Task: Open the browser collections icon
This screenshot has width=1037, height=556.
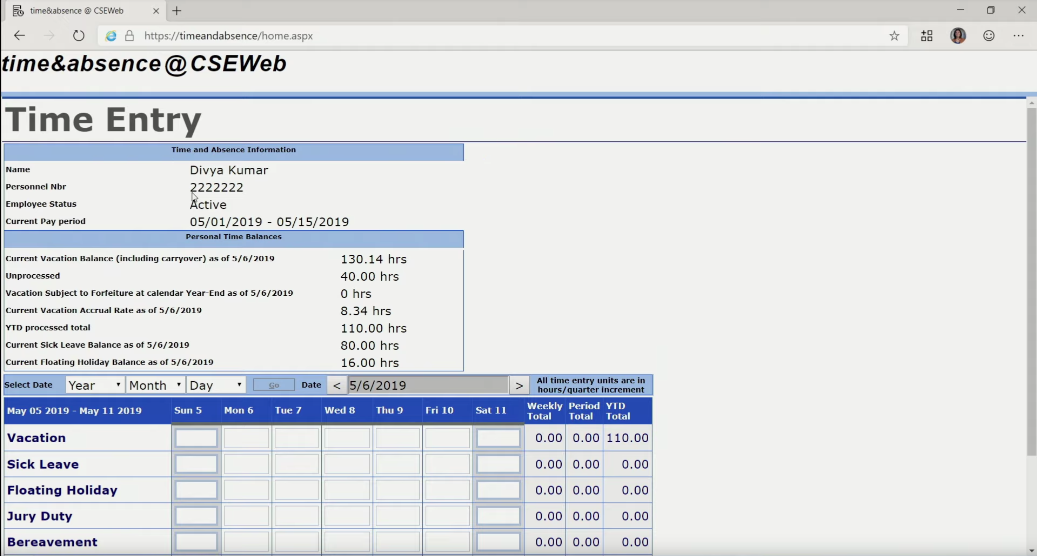Action: click(x=927, y=35)
